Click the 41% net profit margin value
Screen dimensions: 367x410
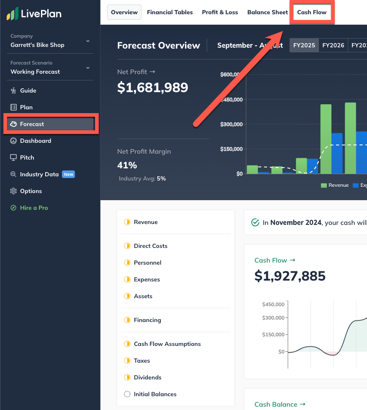point(127,165)
